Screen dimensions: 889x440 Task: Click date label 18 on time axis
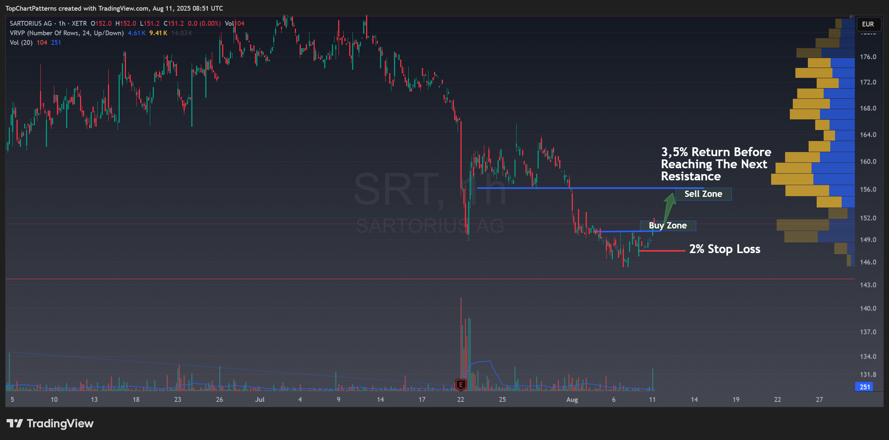click(136, 400)
